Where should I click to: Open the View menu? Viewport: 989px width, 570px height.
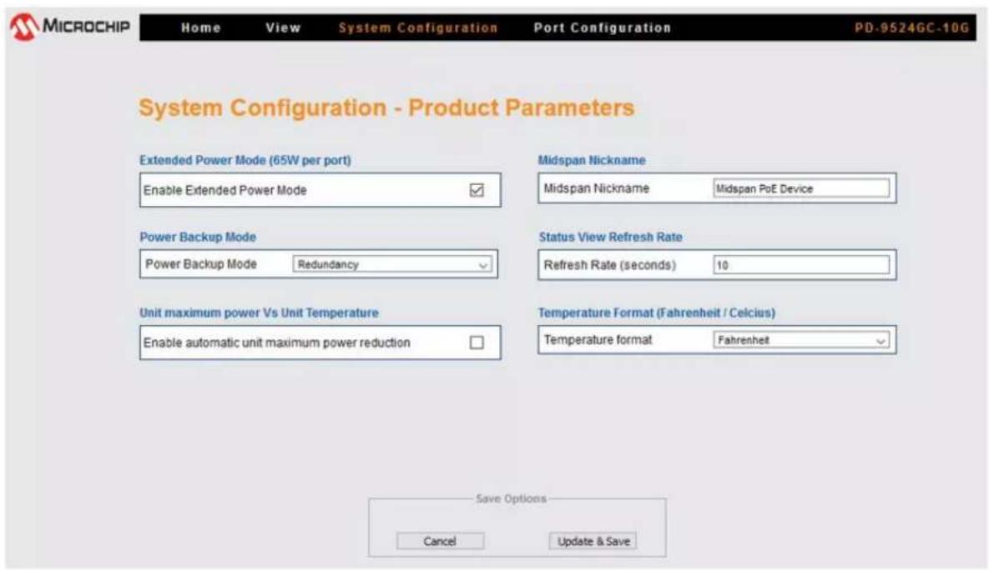(283, 27)
